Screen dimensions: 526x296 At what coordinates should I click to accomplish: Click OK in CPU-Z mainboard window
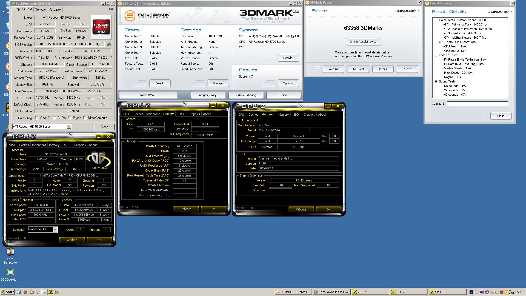point(328,209)
